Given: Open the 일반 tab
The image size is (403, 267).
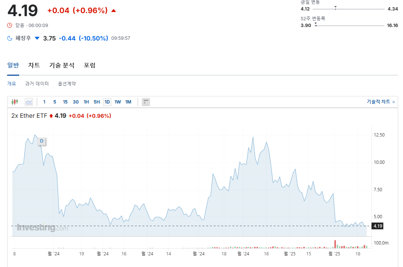Looking at the screenshot, I should (13, 65).
